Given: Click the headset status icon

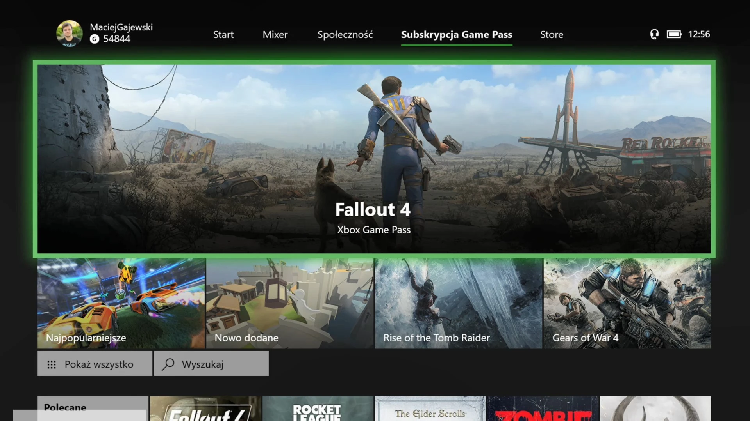Looking at the screenshot, I should point(654,34).
